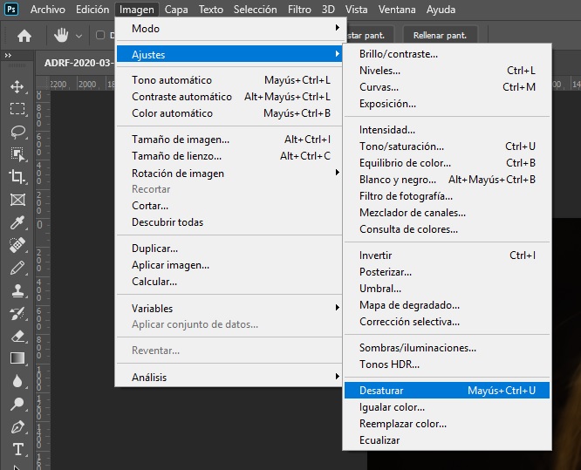Select the Rectangular Marquee tool

(x=17, y=109)
